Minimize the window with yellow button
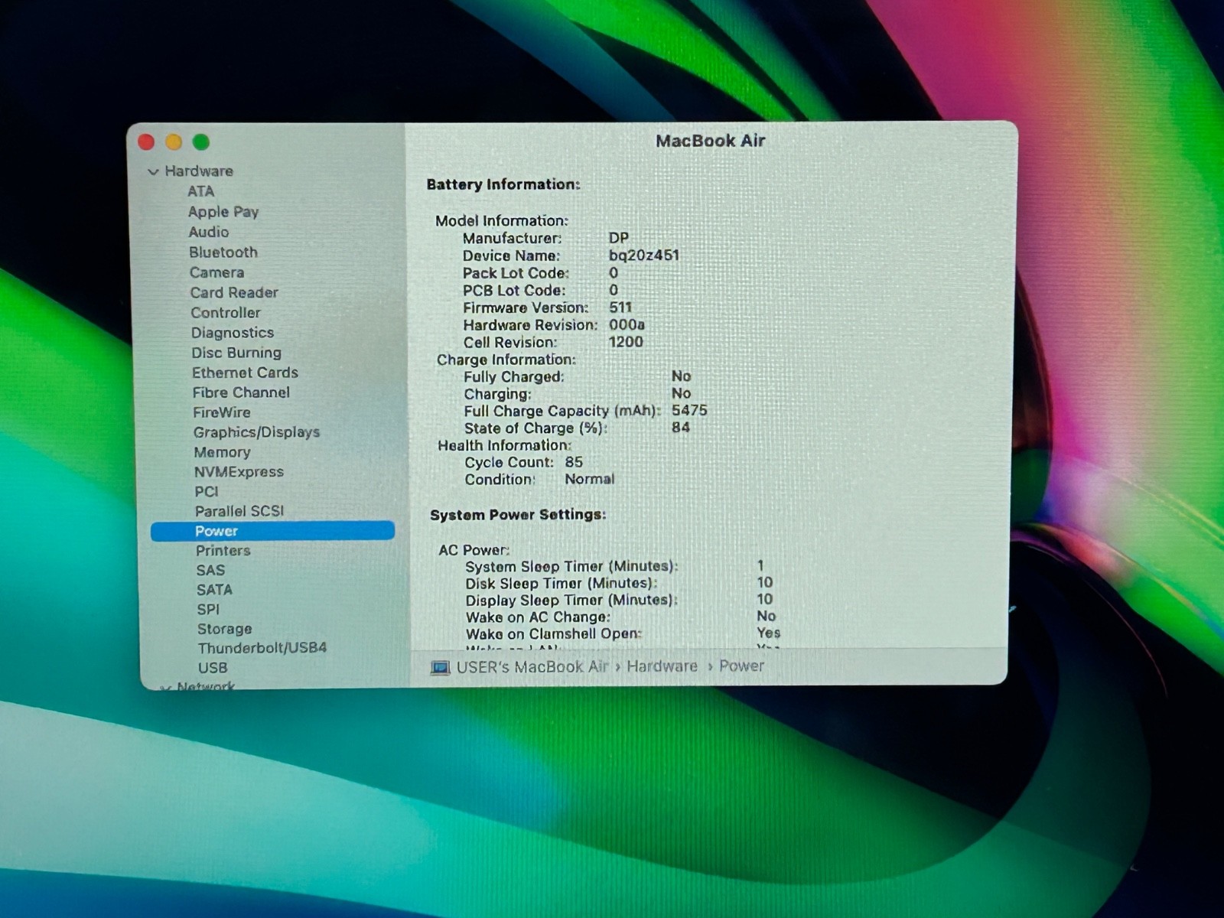Image resolution: width=1224 pixels, height=918 pixels. pyautogui.click(x=174, y=142)
